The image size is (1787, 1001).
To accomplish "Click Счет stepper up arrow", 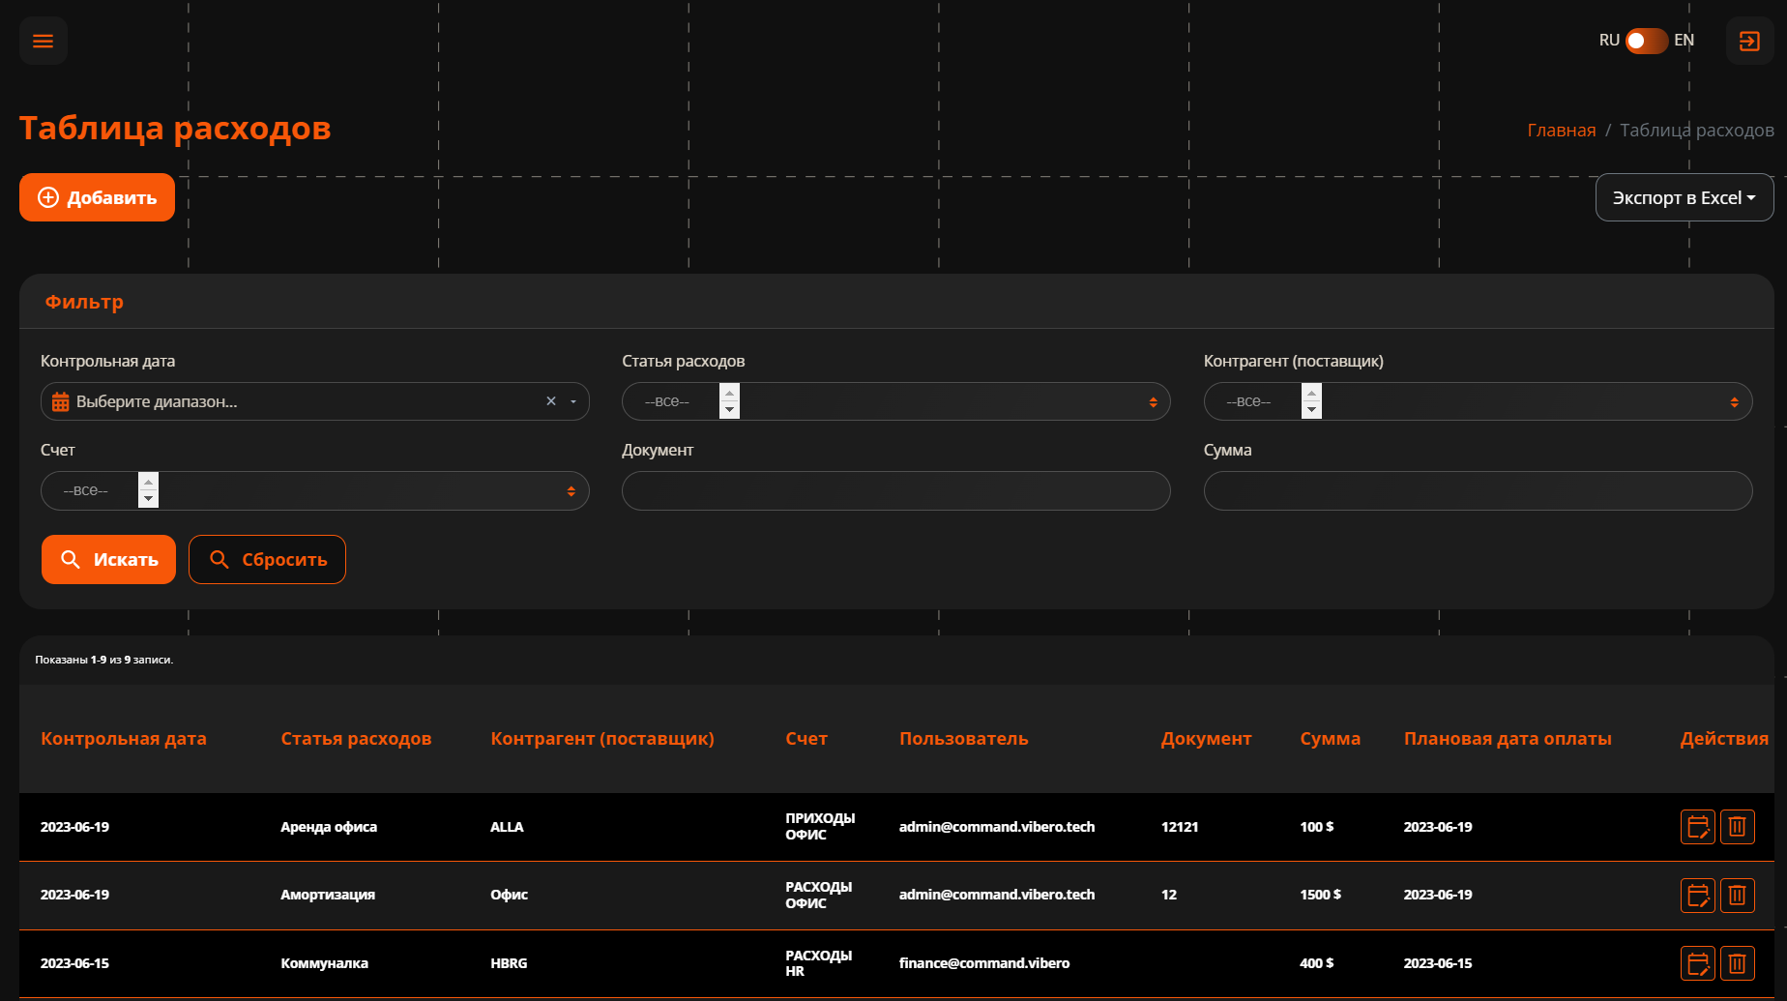I will pos(148,481).
